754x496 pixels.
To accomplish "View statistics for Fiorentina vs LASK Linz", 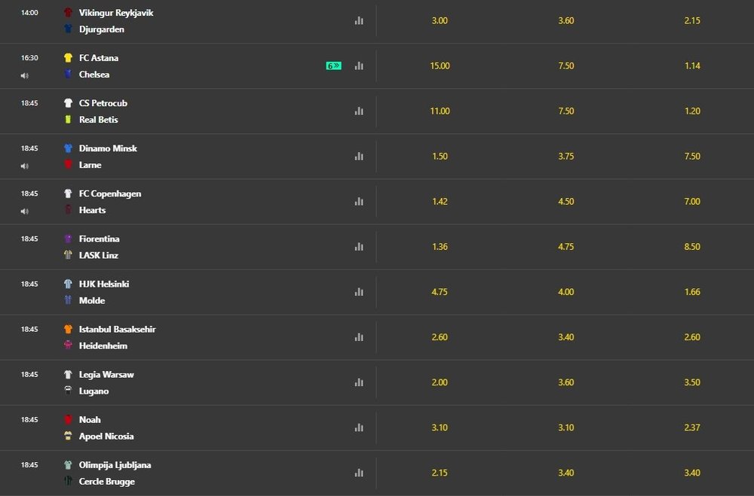I will [359, 247].
